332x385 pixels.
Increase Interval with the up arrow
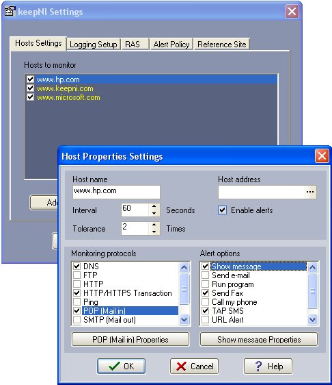click(x=154, y=206)
